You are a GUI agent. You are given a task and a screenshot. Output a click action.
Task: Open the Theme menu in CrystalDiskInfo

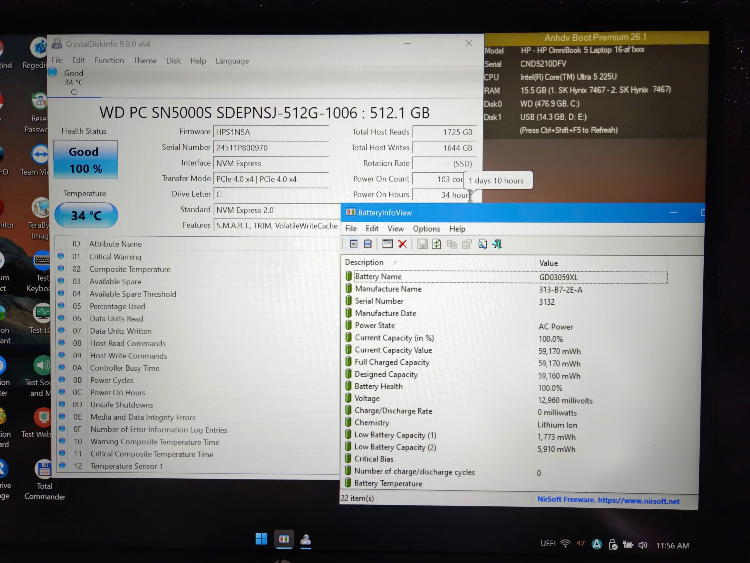pyautogui.click(x=145, y=61)
